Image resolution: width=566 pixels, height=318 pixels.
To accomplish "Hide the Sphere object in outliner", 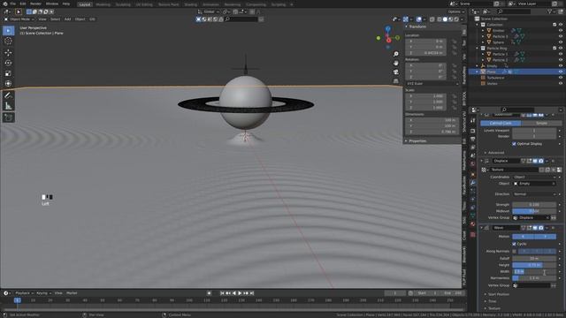I will pyautogui.click(x=561, y=42).
